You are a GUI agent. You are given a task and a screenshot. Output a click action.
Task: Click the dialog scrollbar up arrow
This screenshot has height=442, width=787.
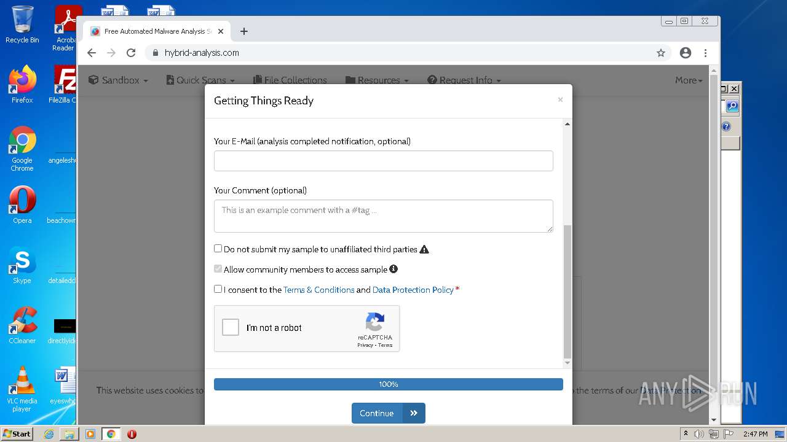point(568,124)
